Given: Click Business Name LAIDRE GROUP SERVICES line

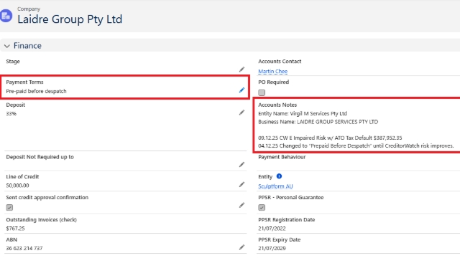Looking at the screenshot, I should [x=318, y=122].
